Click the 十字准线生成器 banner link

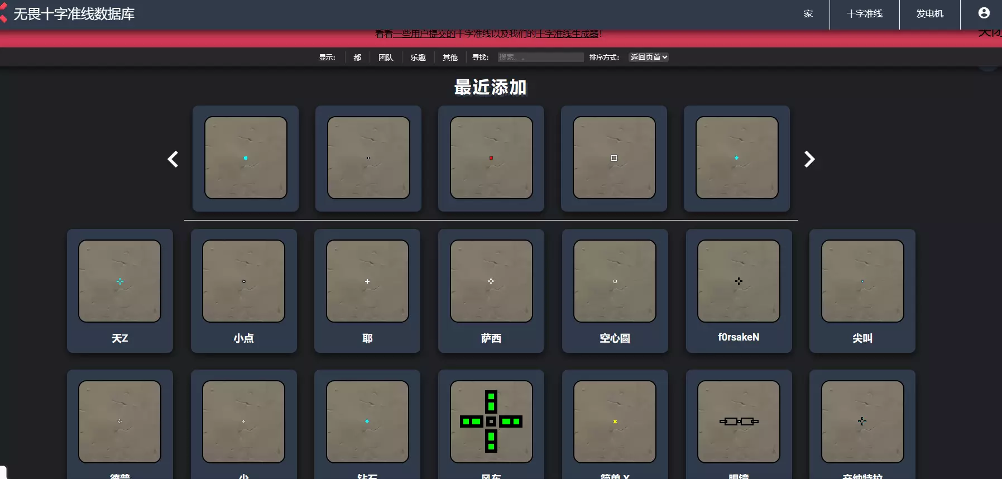coord(567,34)
